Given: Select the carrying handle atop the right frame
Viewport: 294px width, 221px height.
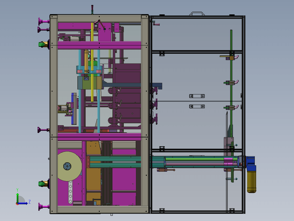Looking at the screenshot, I should tap(197, 14).
